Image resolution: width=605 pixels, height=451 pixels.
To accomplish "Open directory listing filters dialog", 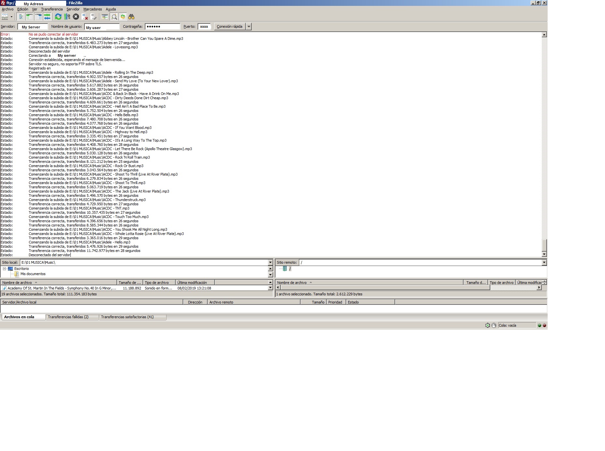I will (x=105, y=17).
